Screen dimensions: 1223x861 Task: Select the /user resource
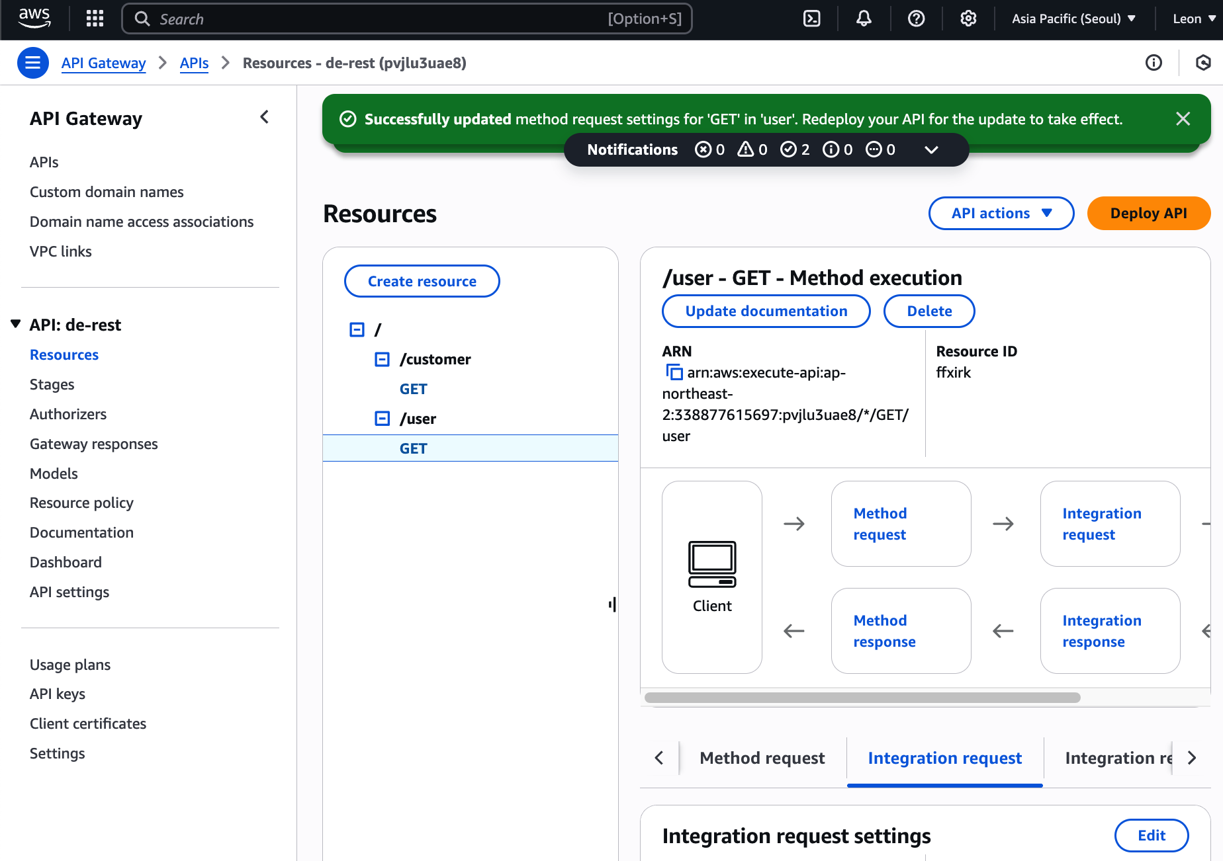[x=418, y=419]
